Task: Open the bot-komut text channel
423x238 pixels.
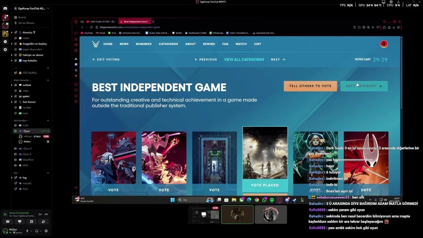Action: [x=31, y=102]
